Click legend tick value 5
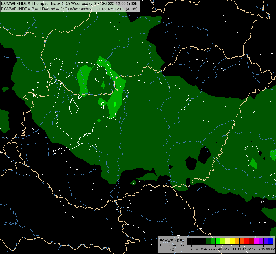Screen dimensions: 276x254 [191, 249]
